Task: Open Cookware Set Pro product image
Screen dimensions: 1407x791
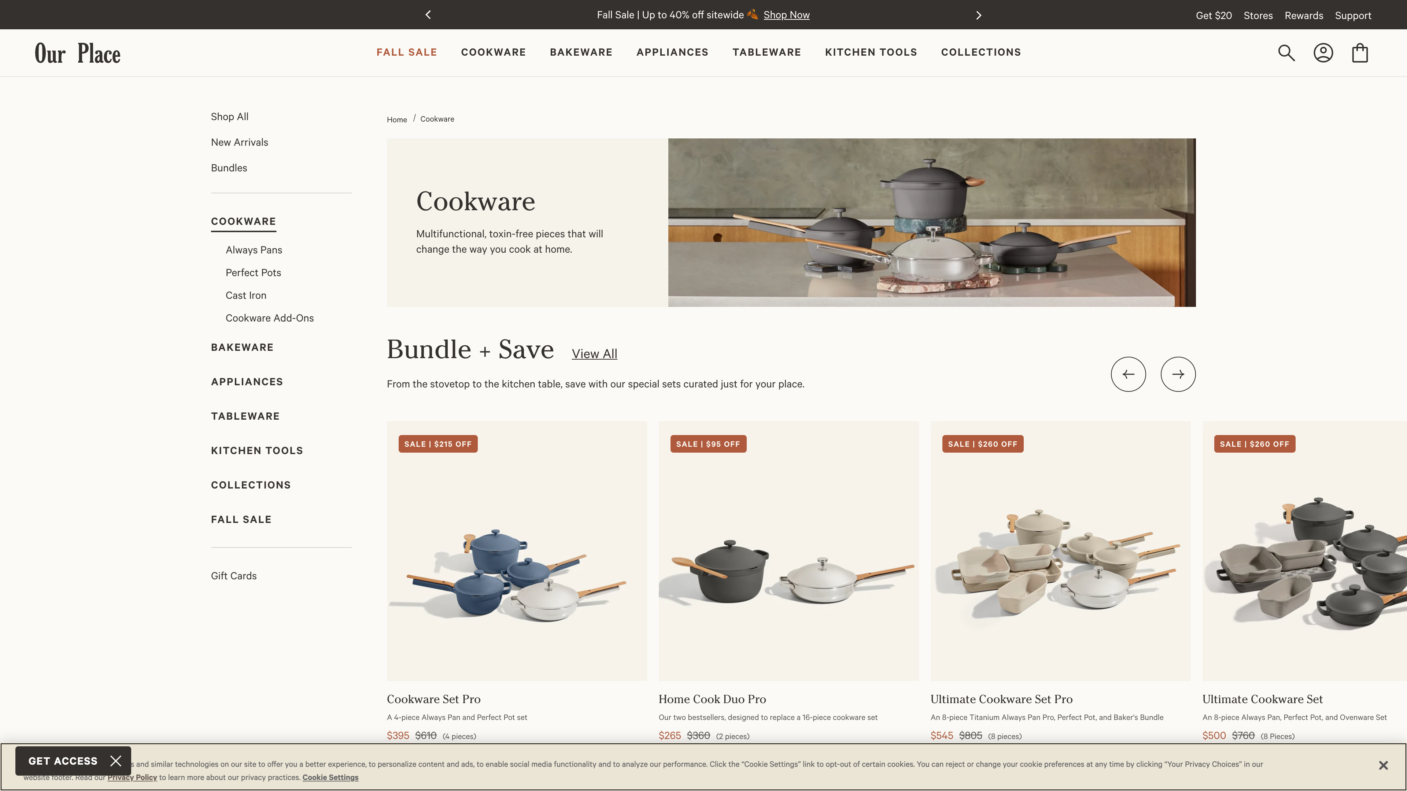Action: tap(517, 551)
